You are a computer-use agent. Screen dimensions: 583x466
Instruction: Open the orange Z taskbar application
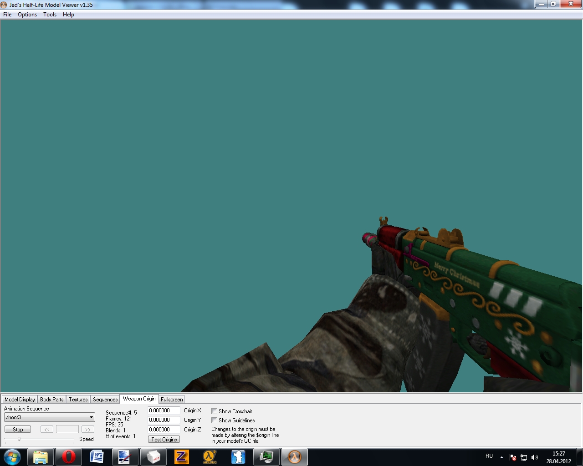click(181, 457)
